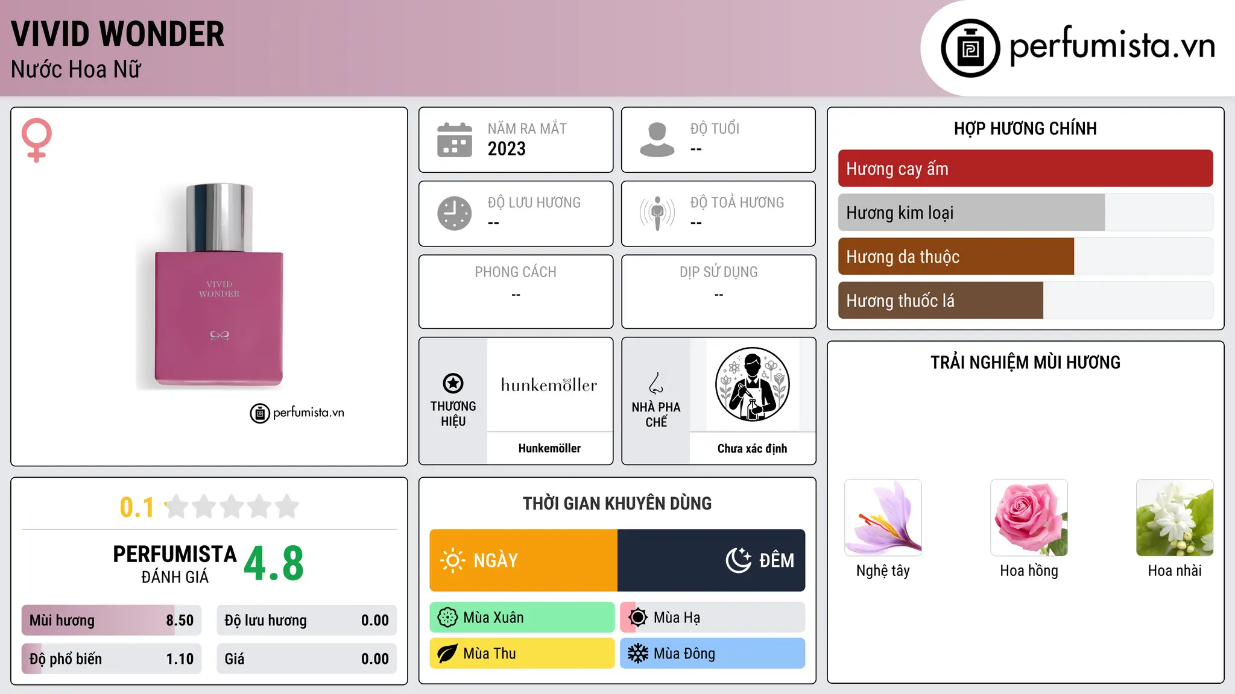Click the Chưa xác định perfumer label

pos(753,448)
